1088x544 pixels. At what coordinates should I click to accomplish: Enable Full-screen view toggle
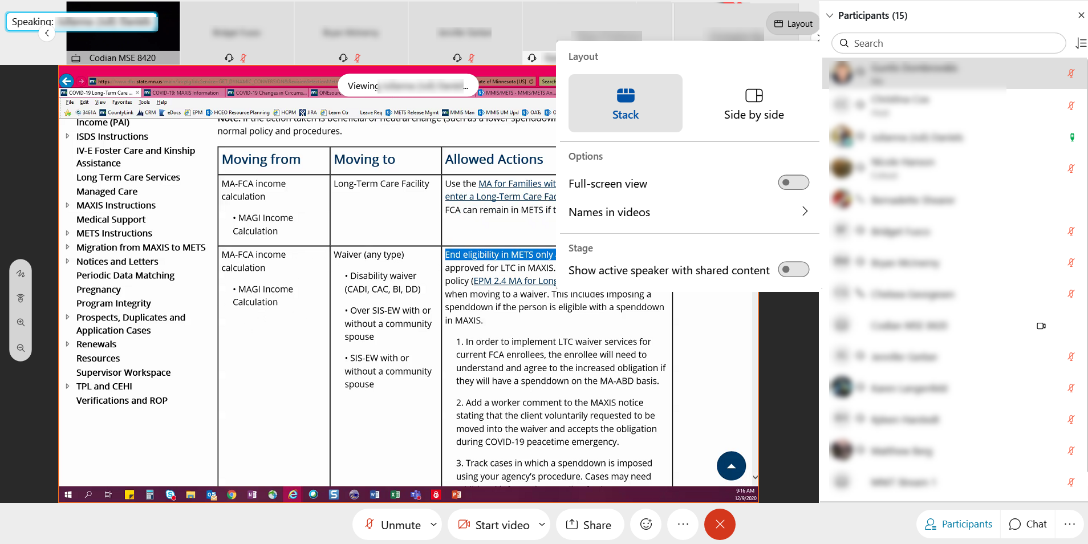pos(793,182)
